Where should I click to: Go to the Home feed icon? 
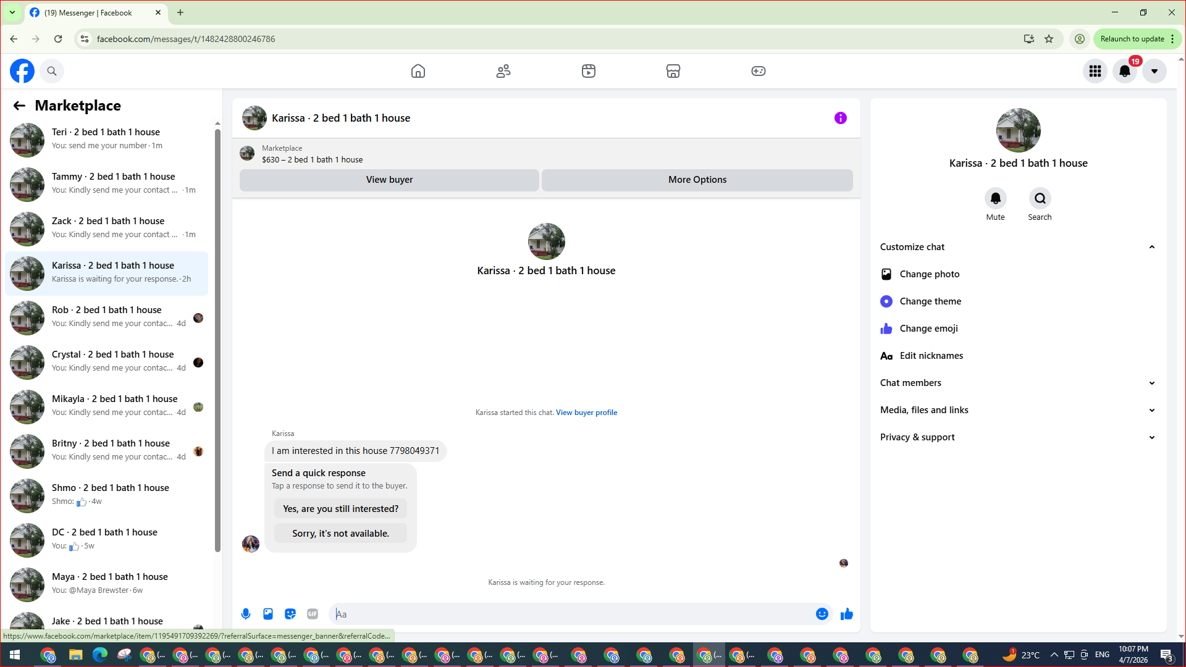coord(418,71)
